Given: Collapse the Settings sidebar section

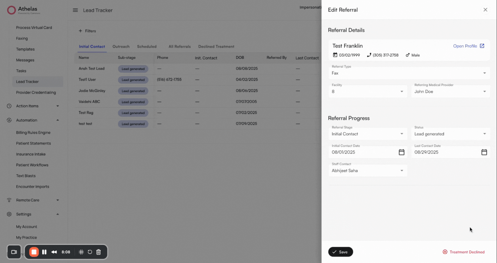Looking at the screenshot, I should click(58, 214).
